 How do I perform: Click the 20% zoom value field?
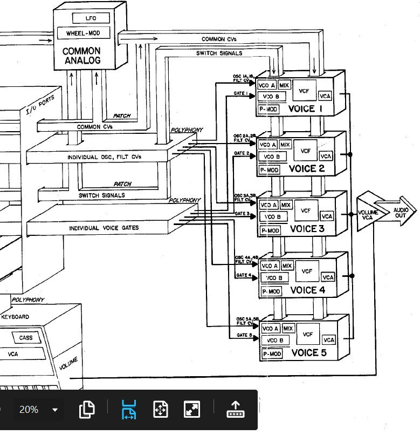[29, 410]
